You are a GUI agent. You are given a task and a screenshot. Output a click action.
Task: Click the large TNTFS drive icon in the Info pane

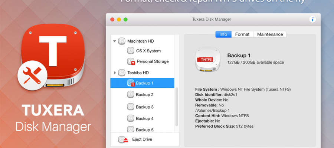(x=207, y=59)
